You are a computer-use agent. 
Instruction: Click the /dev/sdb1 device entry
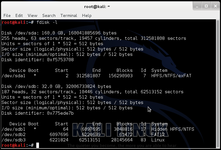click(13, 129)
